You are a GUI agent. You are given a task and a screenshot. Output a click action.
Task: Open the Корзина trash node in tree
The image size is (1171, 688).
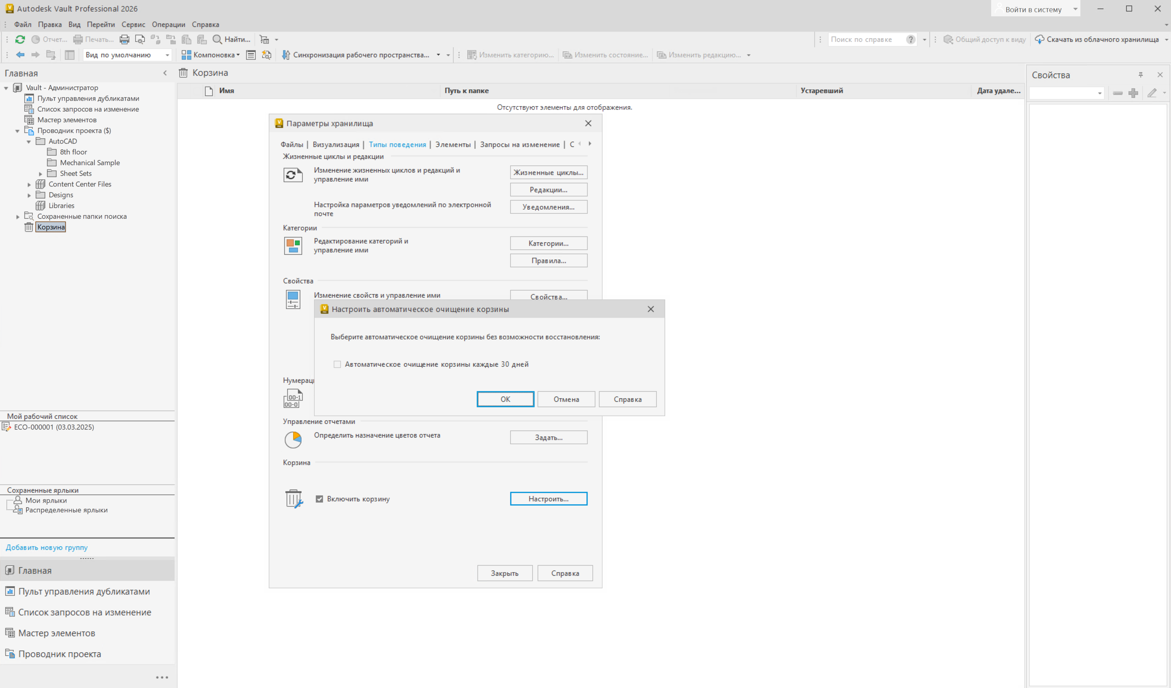pyautogui.click(x=51, y=227)
